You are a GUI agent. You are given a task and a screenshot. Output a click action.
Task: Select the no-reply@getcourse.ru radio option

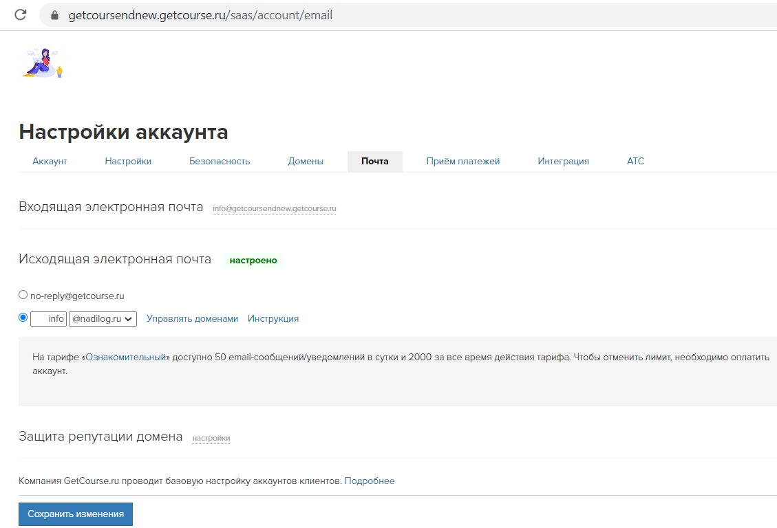tap(23, 295)
